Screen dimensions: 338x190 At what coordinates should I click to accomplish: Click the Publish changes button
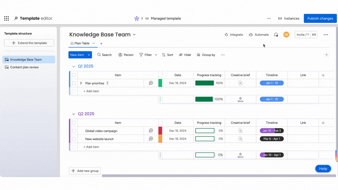coord(320,18)
